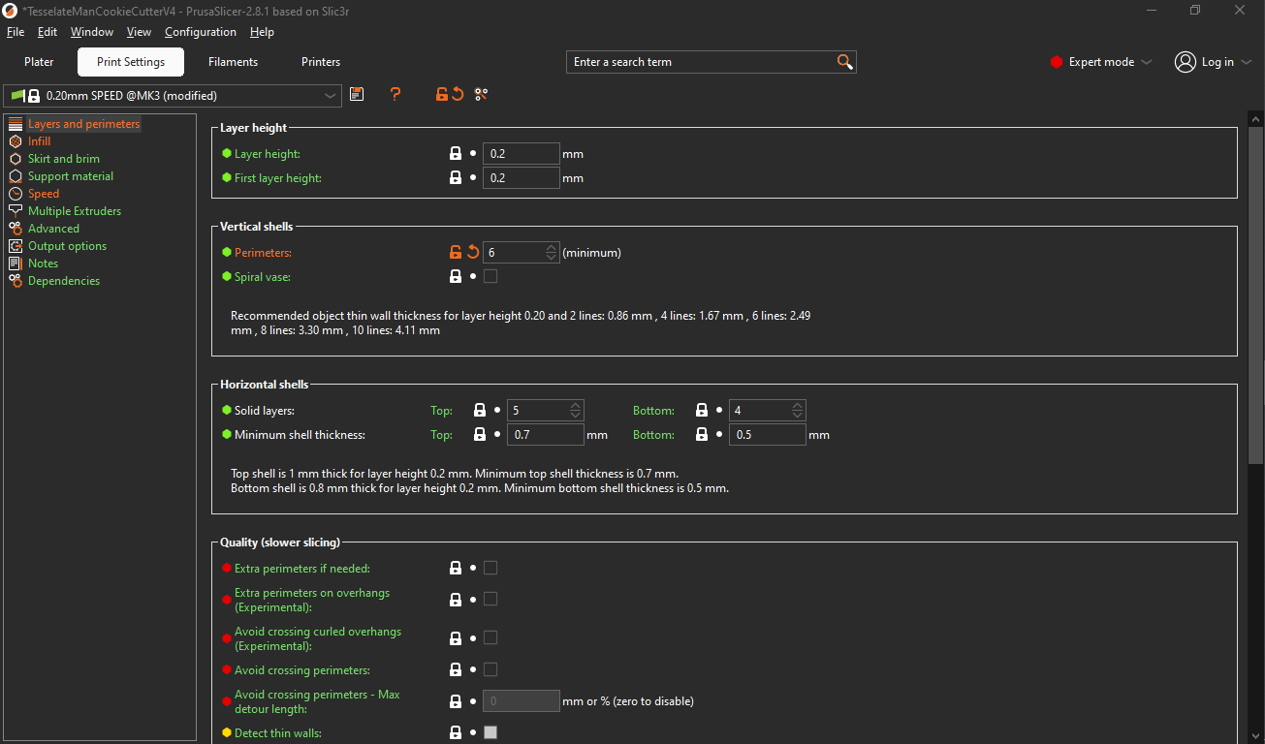Click the orange reset arrow beside Perimeters

point(473,252)
